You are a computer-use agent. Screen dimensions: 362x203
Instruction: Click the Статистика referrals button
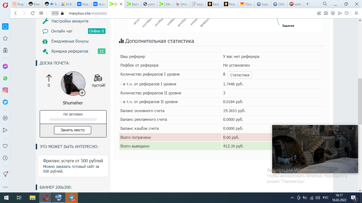(x=240, y=75)
